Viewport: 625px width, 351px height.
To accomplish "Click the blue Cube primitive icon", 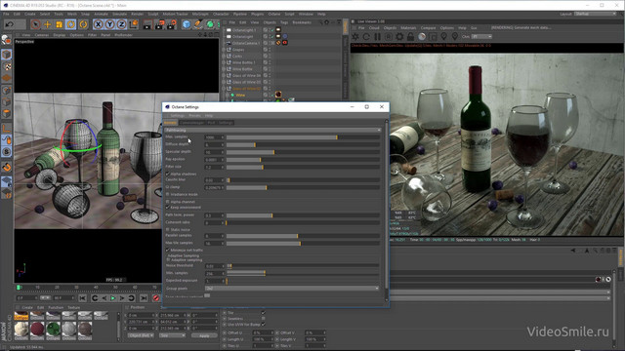I will pos(187,24).
